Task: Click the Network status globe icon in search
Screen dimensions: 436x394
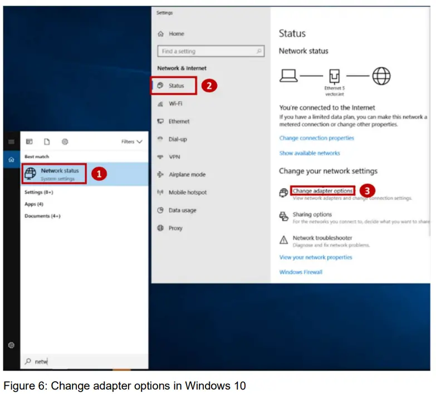Action: coord(30,174)
